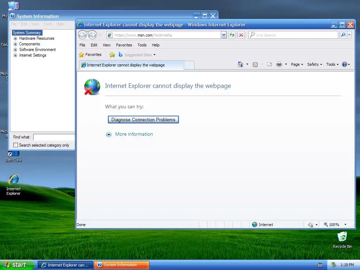Open Internet Explorer desktop icon
The height and width of the screenshot is (270, 360).
pyautogui.click(x=14, y=185)
